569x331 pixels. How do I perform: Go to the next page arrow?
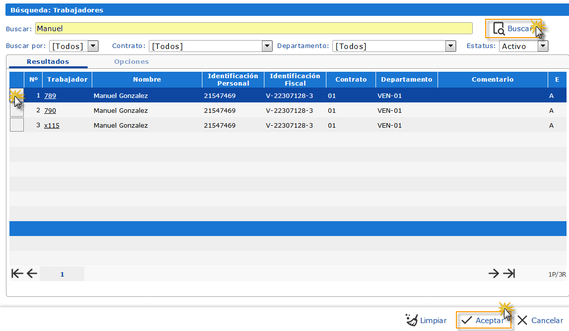tap(494, 274)
